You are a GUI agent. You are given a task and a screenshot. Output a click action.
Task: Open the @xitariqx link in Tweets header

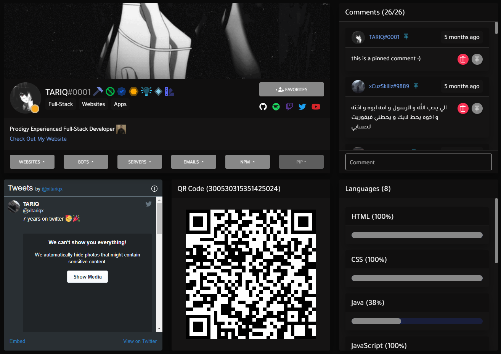52,189
